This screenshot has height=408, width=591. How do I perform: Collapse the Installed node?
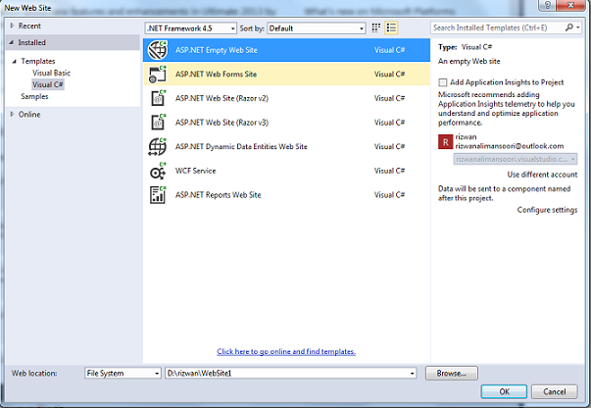point(12,42)
